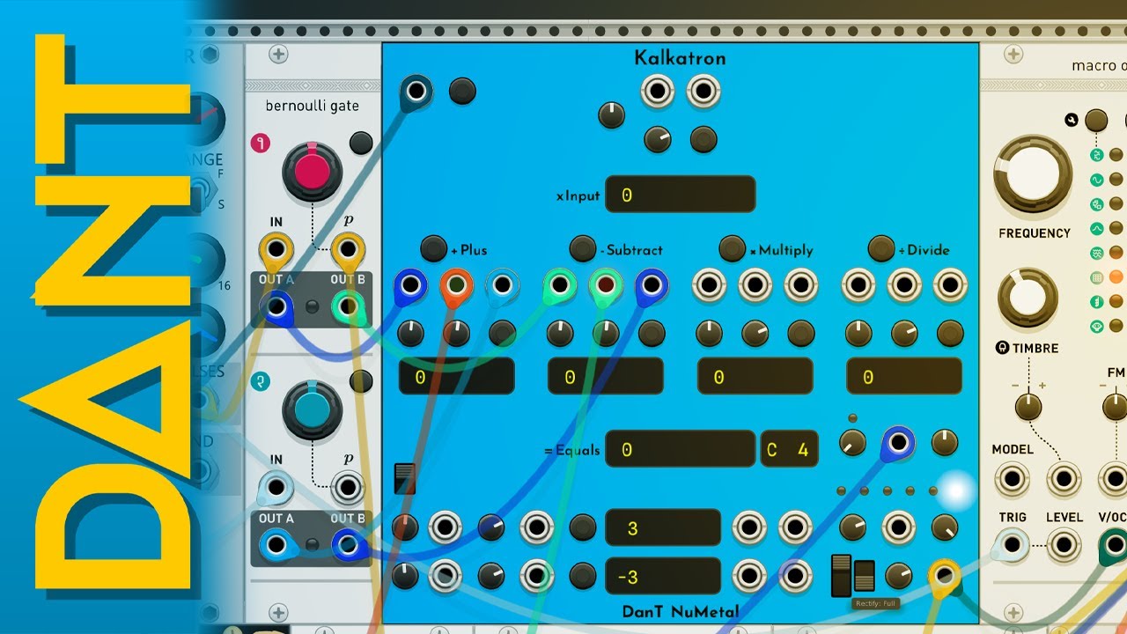This screenshot has width=1127, height=634.
Task: Click the red number badge on bernoulli gate
Action: (x=260, y=143)
